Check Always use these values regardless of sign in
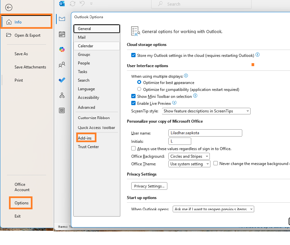The image size is (290, 245). click(133, 148)
